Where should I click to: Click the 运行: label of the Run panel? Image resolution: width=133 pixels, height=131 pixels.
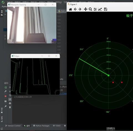click(x=6, y=83)
